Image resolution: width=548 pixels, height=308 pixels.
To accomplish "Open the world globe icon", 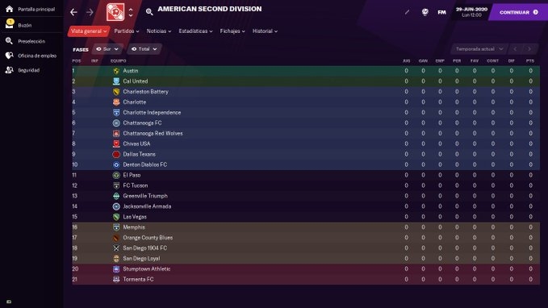I will point(425,12).
